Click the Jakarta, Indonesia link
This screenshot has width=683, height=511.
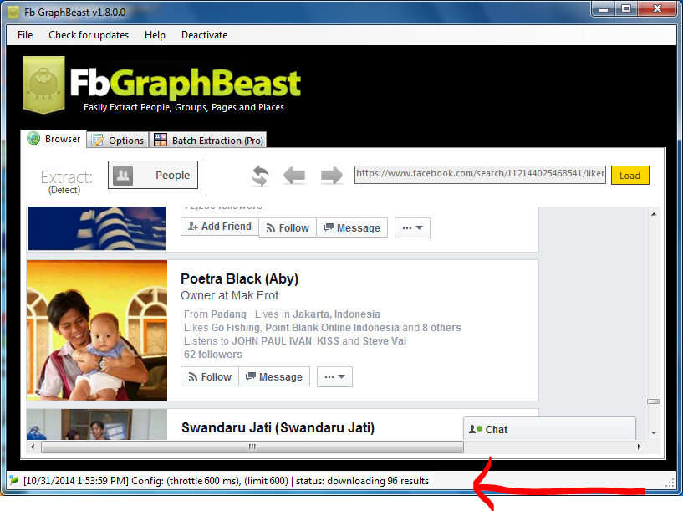click(336, 314)
